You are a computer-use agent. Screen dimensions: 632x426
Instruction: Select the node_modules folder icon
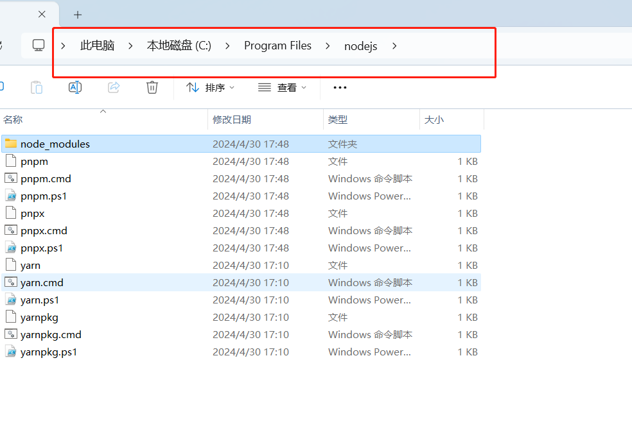pyautogui.click(x=11, y=143)
